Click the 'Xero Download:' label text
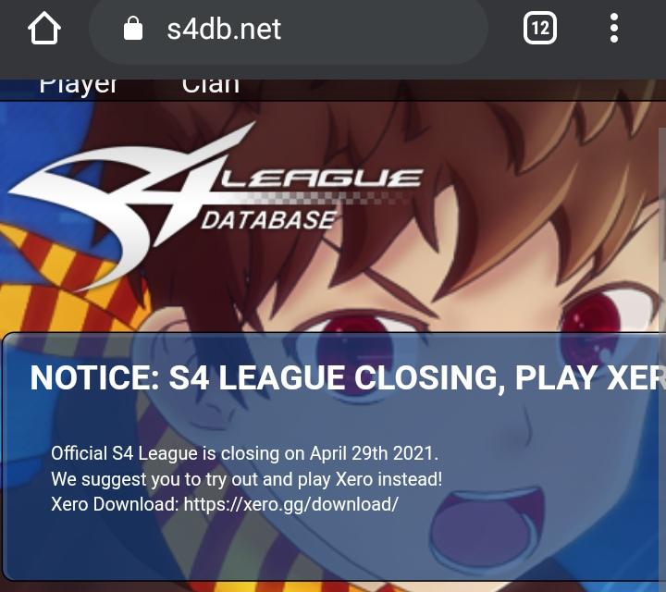Image resolution: width=666 pixels, height=592 pixels. click(115, 504)
